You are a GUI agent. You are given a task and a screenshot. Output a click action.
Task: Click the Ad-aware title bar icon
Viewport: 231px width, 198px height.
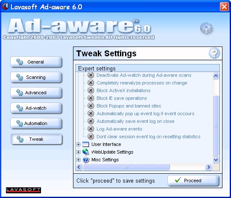click(6, 6)
